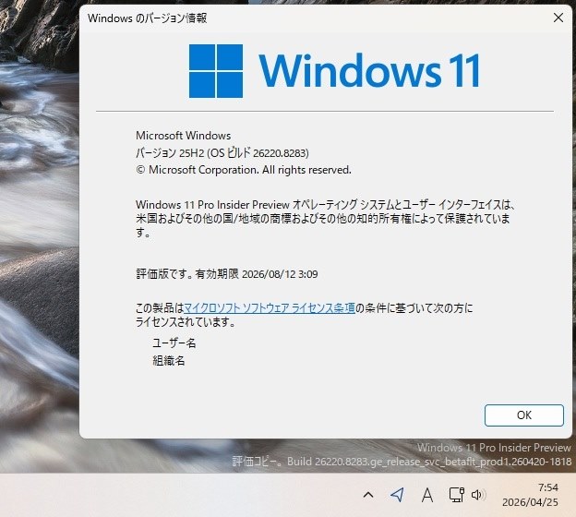Open the speaker volume tray icon
This screenshot has height=517, width=576.
tap(478, 495)
